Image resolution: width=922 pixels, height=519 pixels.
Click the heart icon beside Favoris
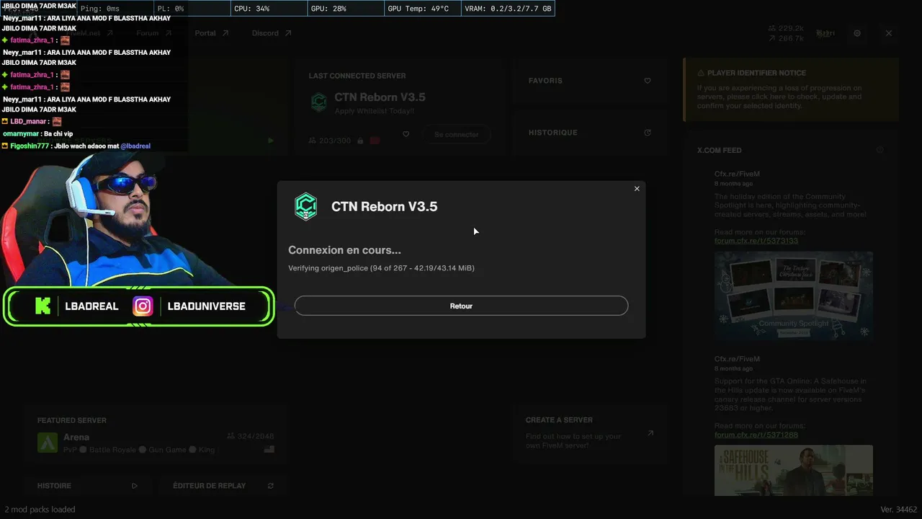(x=648, y=81)
